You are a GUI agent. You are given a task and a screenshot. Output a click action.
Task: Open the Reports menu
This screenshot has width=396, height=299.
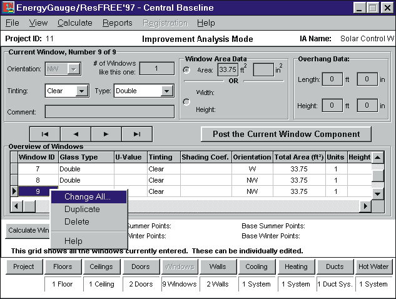click(118, 23)
